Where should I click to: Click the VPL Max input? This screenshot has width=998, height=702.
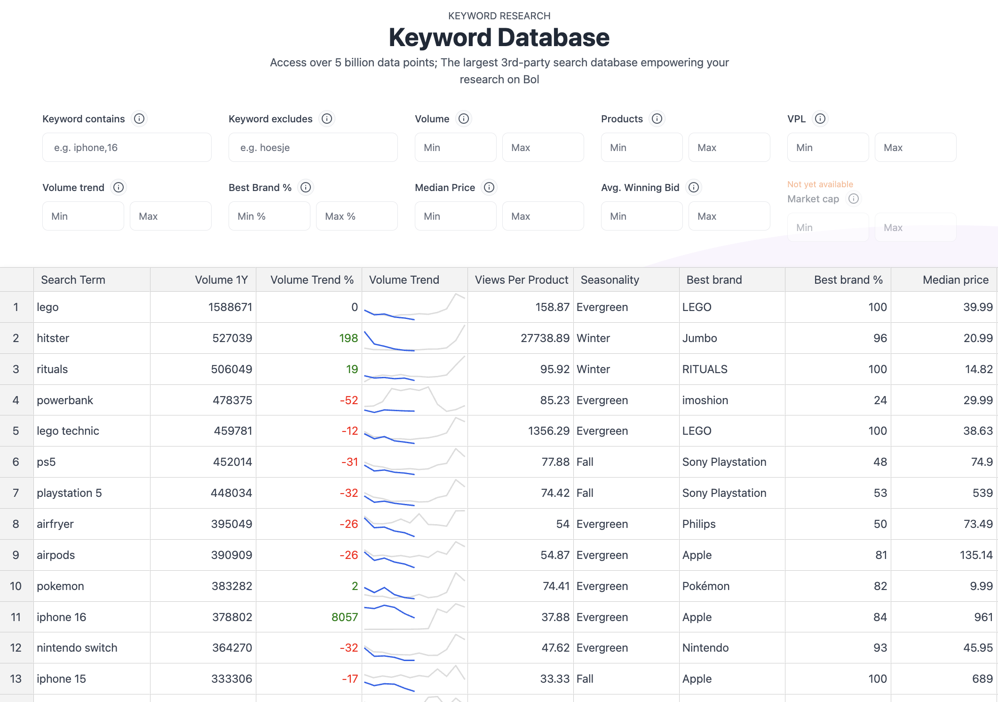pyautogui.click(x=916, y=147)
